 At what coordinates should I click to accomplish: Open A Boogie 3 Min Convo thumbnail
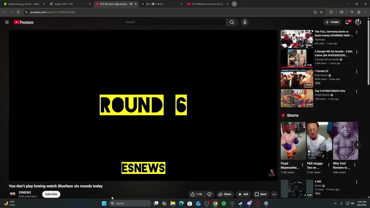[x=297, y=59]
